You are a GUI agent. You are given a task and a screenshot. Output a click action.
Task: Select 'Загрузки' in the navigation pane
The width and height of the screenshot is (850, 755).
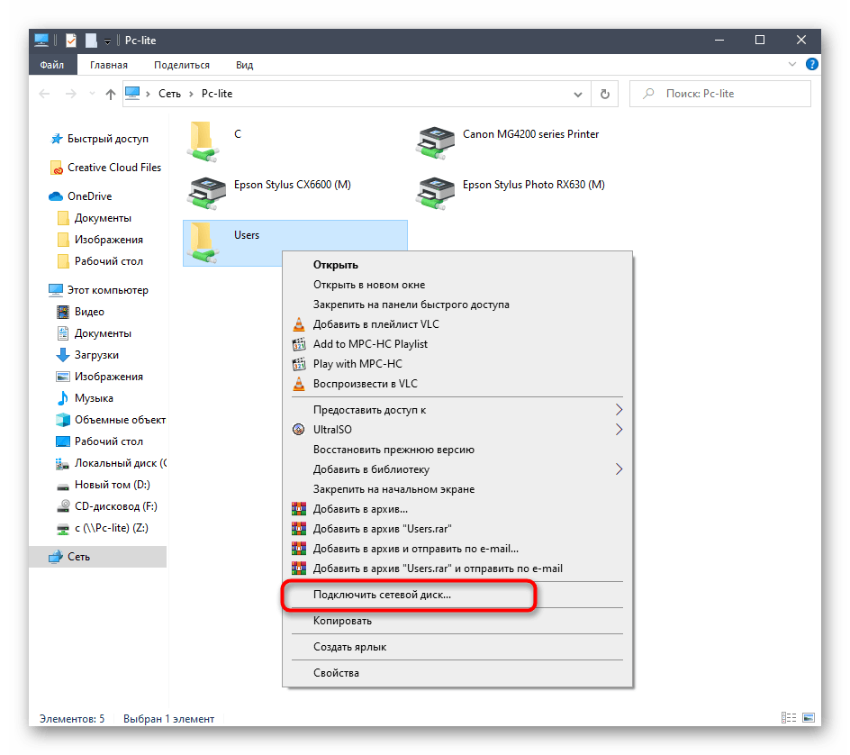pos(96,355)
